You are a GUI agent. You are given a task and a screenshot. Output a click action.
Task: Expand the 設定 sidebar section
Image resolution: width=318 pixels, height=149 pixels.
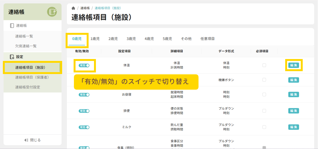pos(19,57)
